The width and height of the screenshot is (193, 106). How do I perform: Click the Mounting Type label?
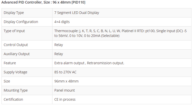click(x=16, y=90)
